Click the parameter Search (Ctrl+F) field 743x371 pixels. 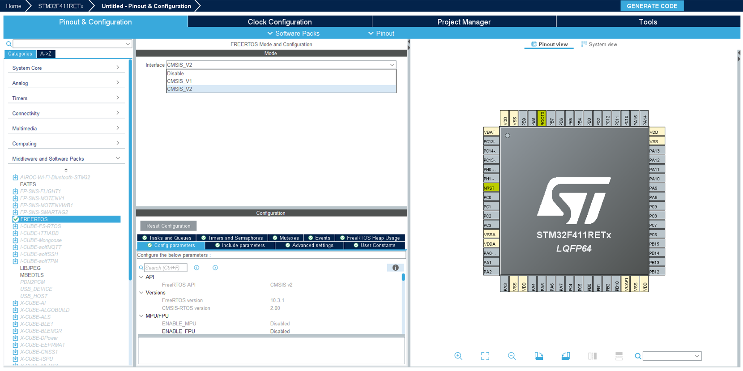[x=166, y=268]
